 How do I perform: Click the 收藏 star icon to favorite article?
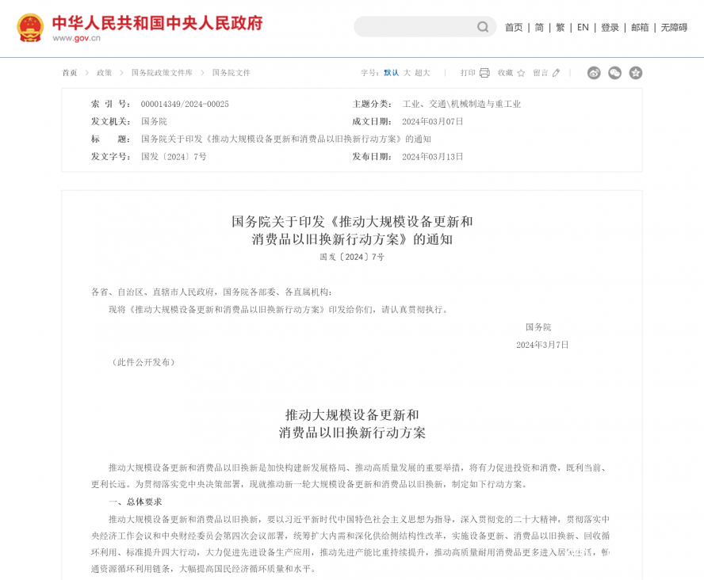(520, 72)
